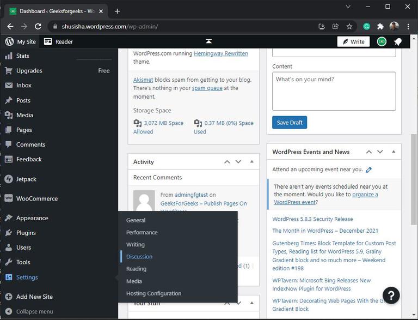Close the Dashboard Geeksforgeeks tab
The width and height of the screenshot is (418, 320).
point(101,11)
